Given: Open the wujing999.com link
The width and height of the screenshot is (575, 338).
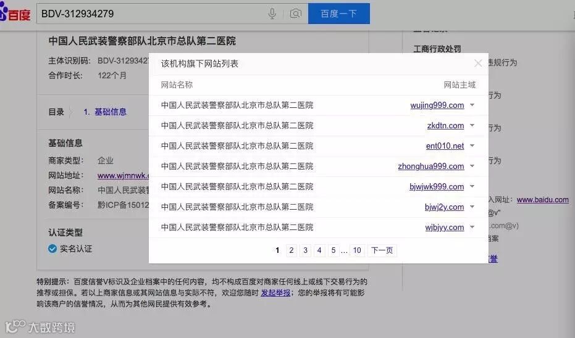Looking at the screenshot, I should click(437, 105).
